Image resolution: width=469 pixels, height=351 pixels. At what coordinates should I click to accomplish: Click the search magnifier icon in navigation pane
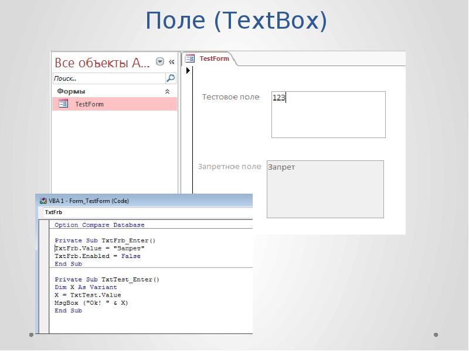click(x=170, y=78)
